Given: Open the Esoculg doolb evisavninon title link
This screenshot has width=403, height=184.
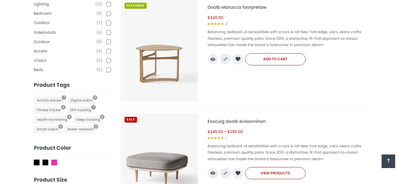Looking at the screenshot, I should pos(236,121).
